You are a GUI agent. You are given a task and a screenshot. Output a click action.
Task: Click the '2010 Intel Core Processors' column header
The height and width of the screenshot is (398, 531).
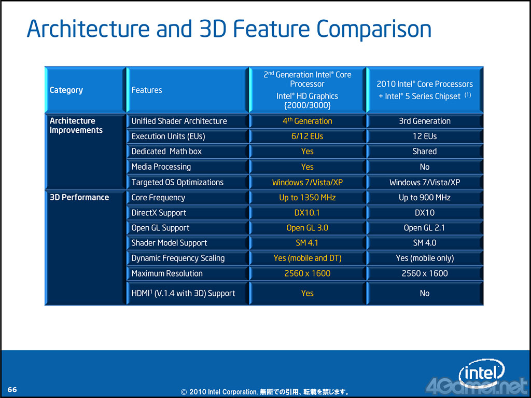[x=425, y=90]
